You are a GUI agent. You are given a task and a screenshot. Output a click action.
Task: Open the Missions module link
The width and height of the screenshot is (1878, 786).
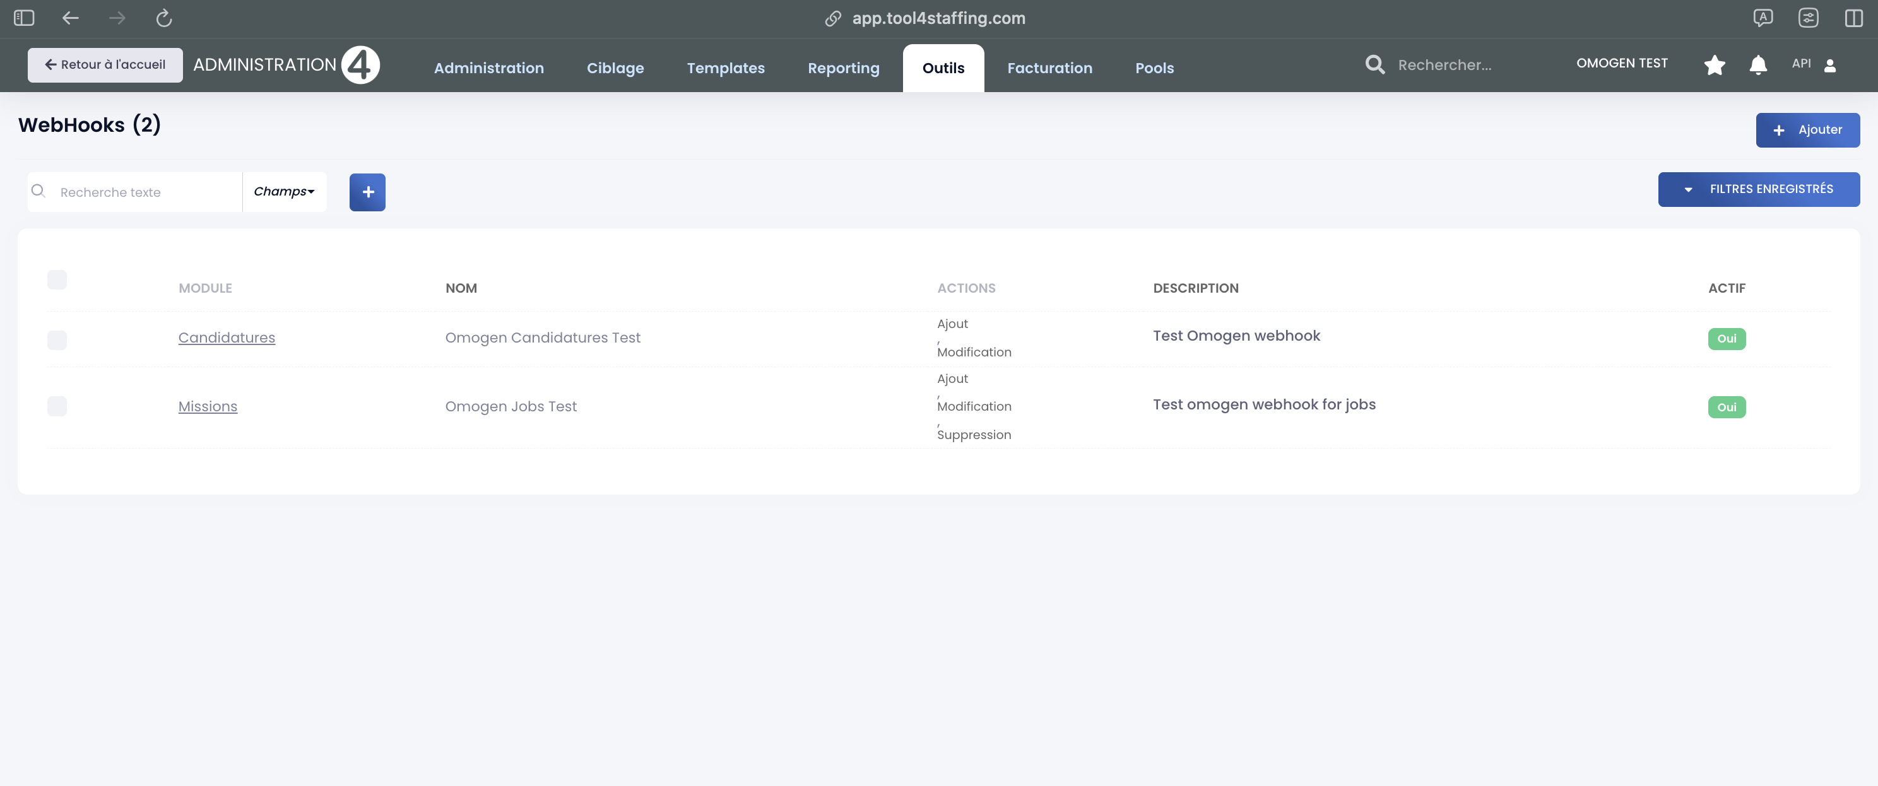click(x=208, y=406)
